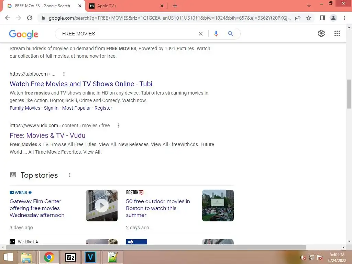The height and width of the screenshot is (264, 352).
Task: Start a voice search with the microphone
Action: tap(216, 34)
